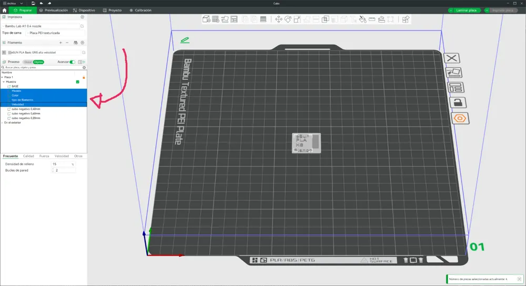526x286 pixels.
Task: Switch process mode to Objetos
Action: [38, 62]
